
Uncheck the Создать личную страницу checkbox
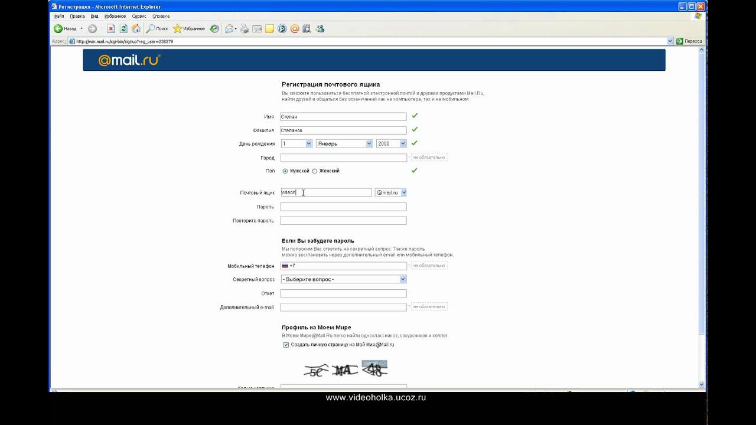pos(286,345)
